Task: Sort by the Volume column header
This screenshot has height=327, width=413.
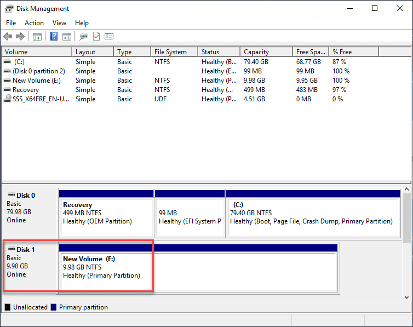Action: coord(37,52)
